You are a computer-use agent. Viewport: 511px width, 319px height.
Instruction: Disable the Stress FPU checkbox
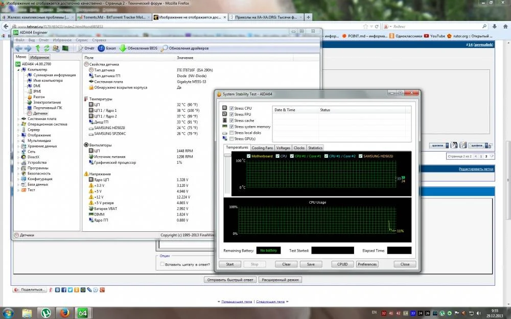click(232, 114)
